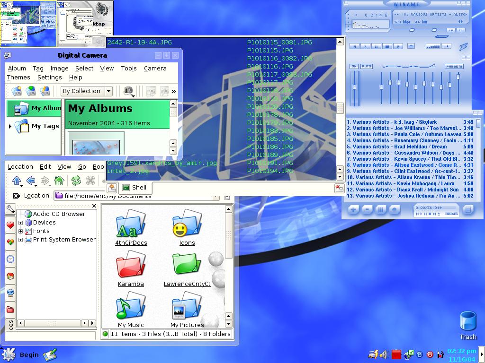Click the misc button in Winamp playlist
Screen dimensions: 485x363
tap(395, 210)
